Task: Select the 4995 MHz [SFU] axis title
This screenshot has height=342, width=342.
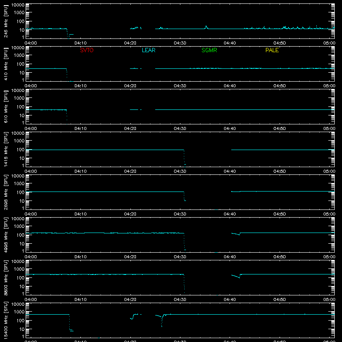Action: coord(6,235)
